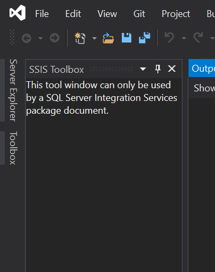Open the File menu
215x272 pixels.
(x=42, y=14)
